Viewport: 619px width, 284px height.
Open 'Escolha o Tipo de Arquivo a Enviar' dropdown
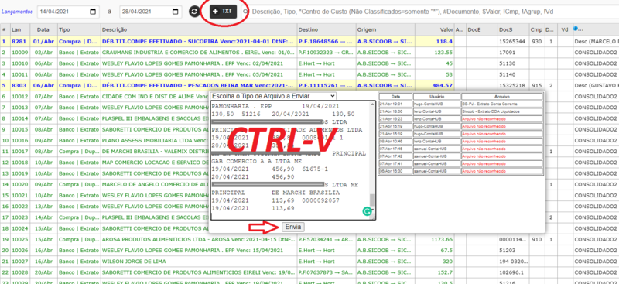pyautogui.click(x=273, y=96)
